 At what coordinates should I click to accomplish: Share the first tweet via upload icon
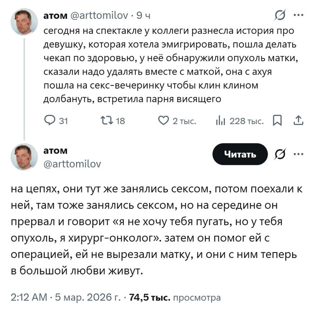(298, 120)
